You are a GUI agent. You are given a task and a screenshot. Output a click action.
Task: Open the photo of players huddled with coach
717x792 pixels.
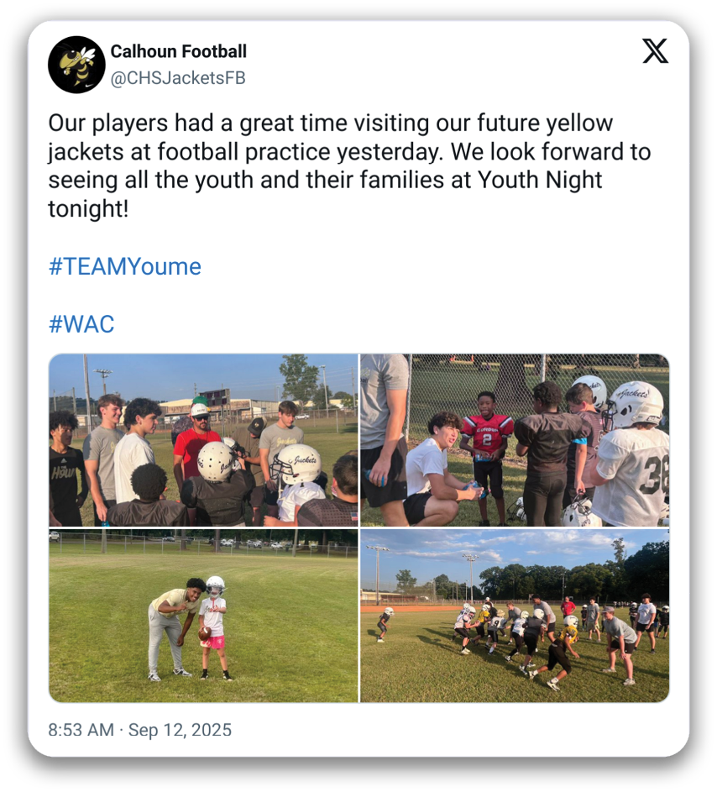tap(203, 440)
